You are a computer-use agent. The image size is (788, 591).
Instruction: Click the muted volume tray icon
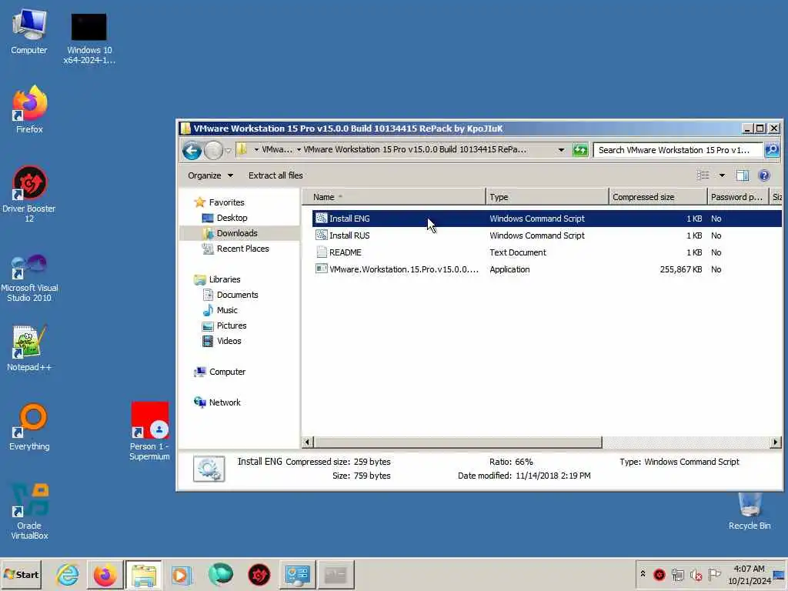[x=696, y=574]
